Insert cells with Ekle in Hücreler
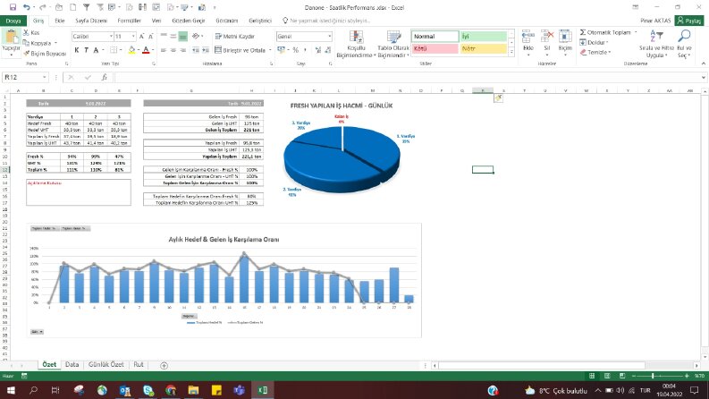This screenshot has width=709, height=399. (528, 43)
